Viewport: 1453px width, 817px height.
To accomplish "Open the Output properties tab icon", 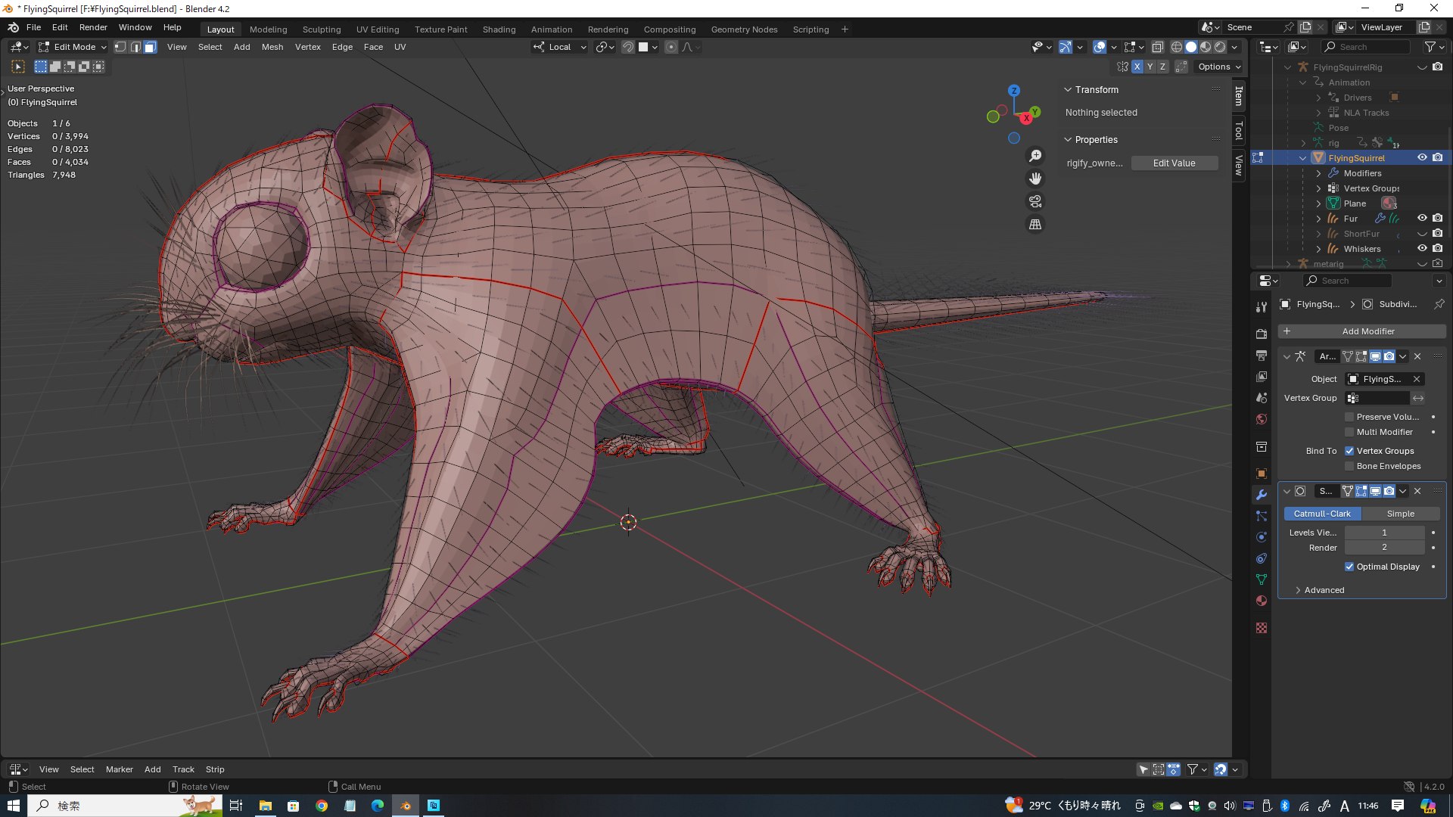I will [x=1261, y=355].
